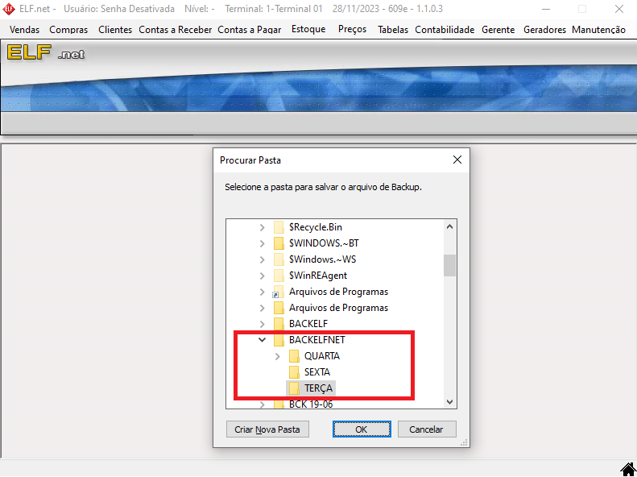Image resolution: width=637 pixels, height=477 pixels.
Task: Select the QUARTA folder name
Action: point(322,356)
